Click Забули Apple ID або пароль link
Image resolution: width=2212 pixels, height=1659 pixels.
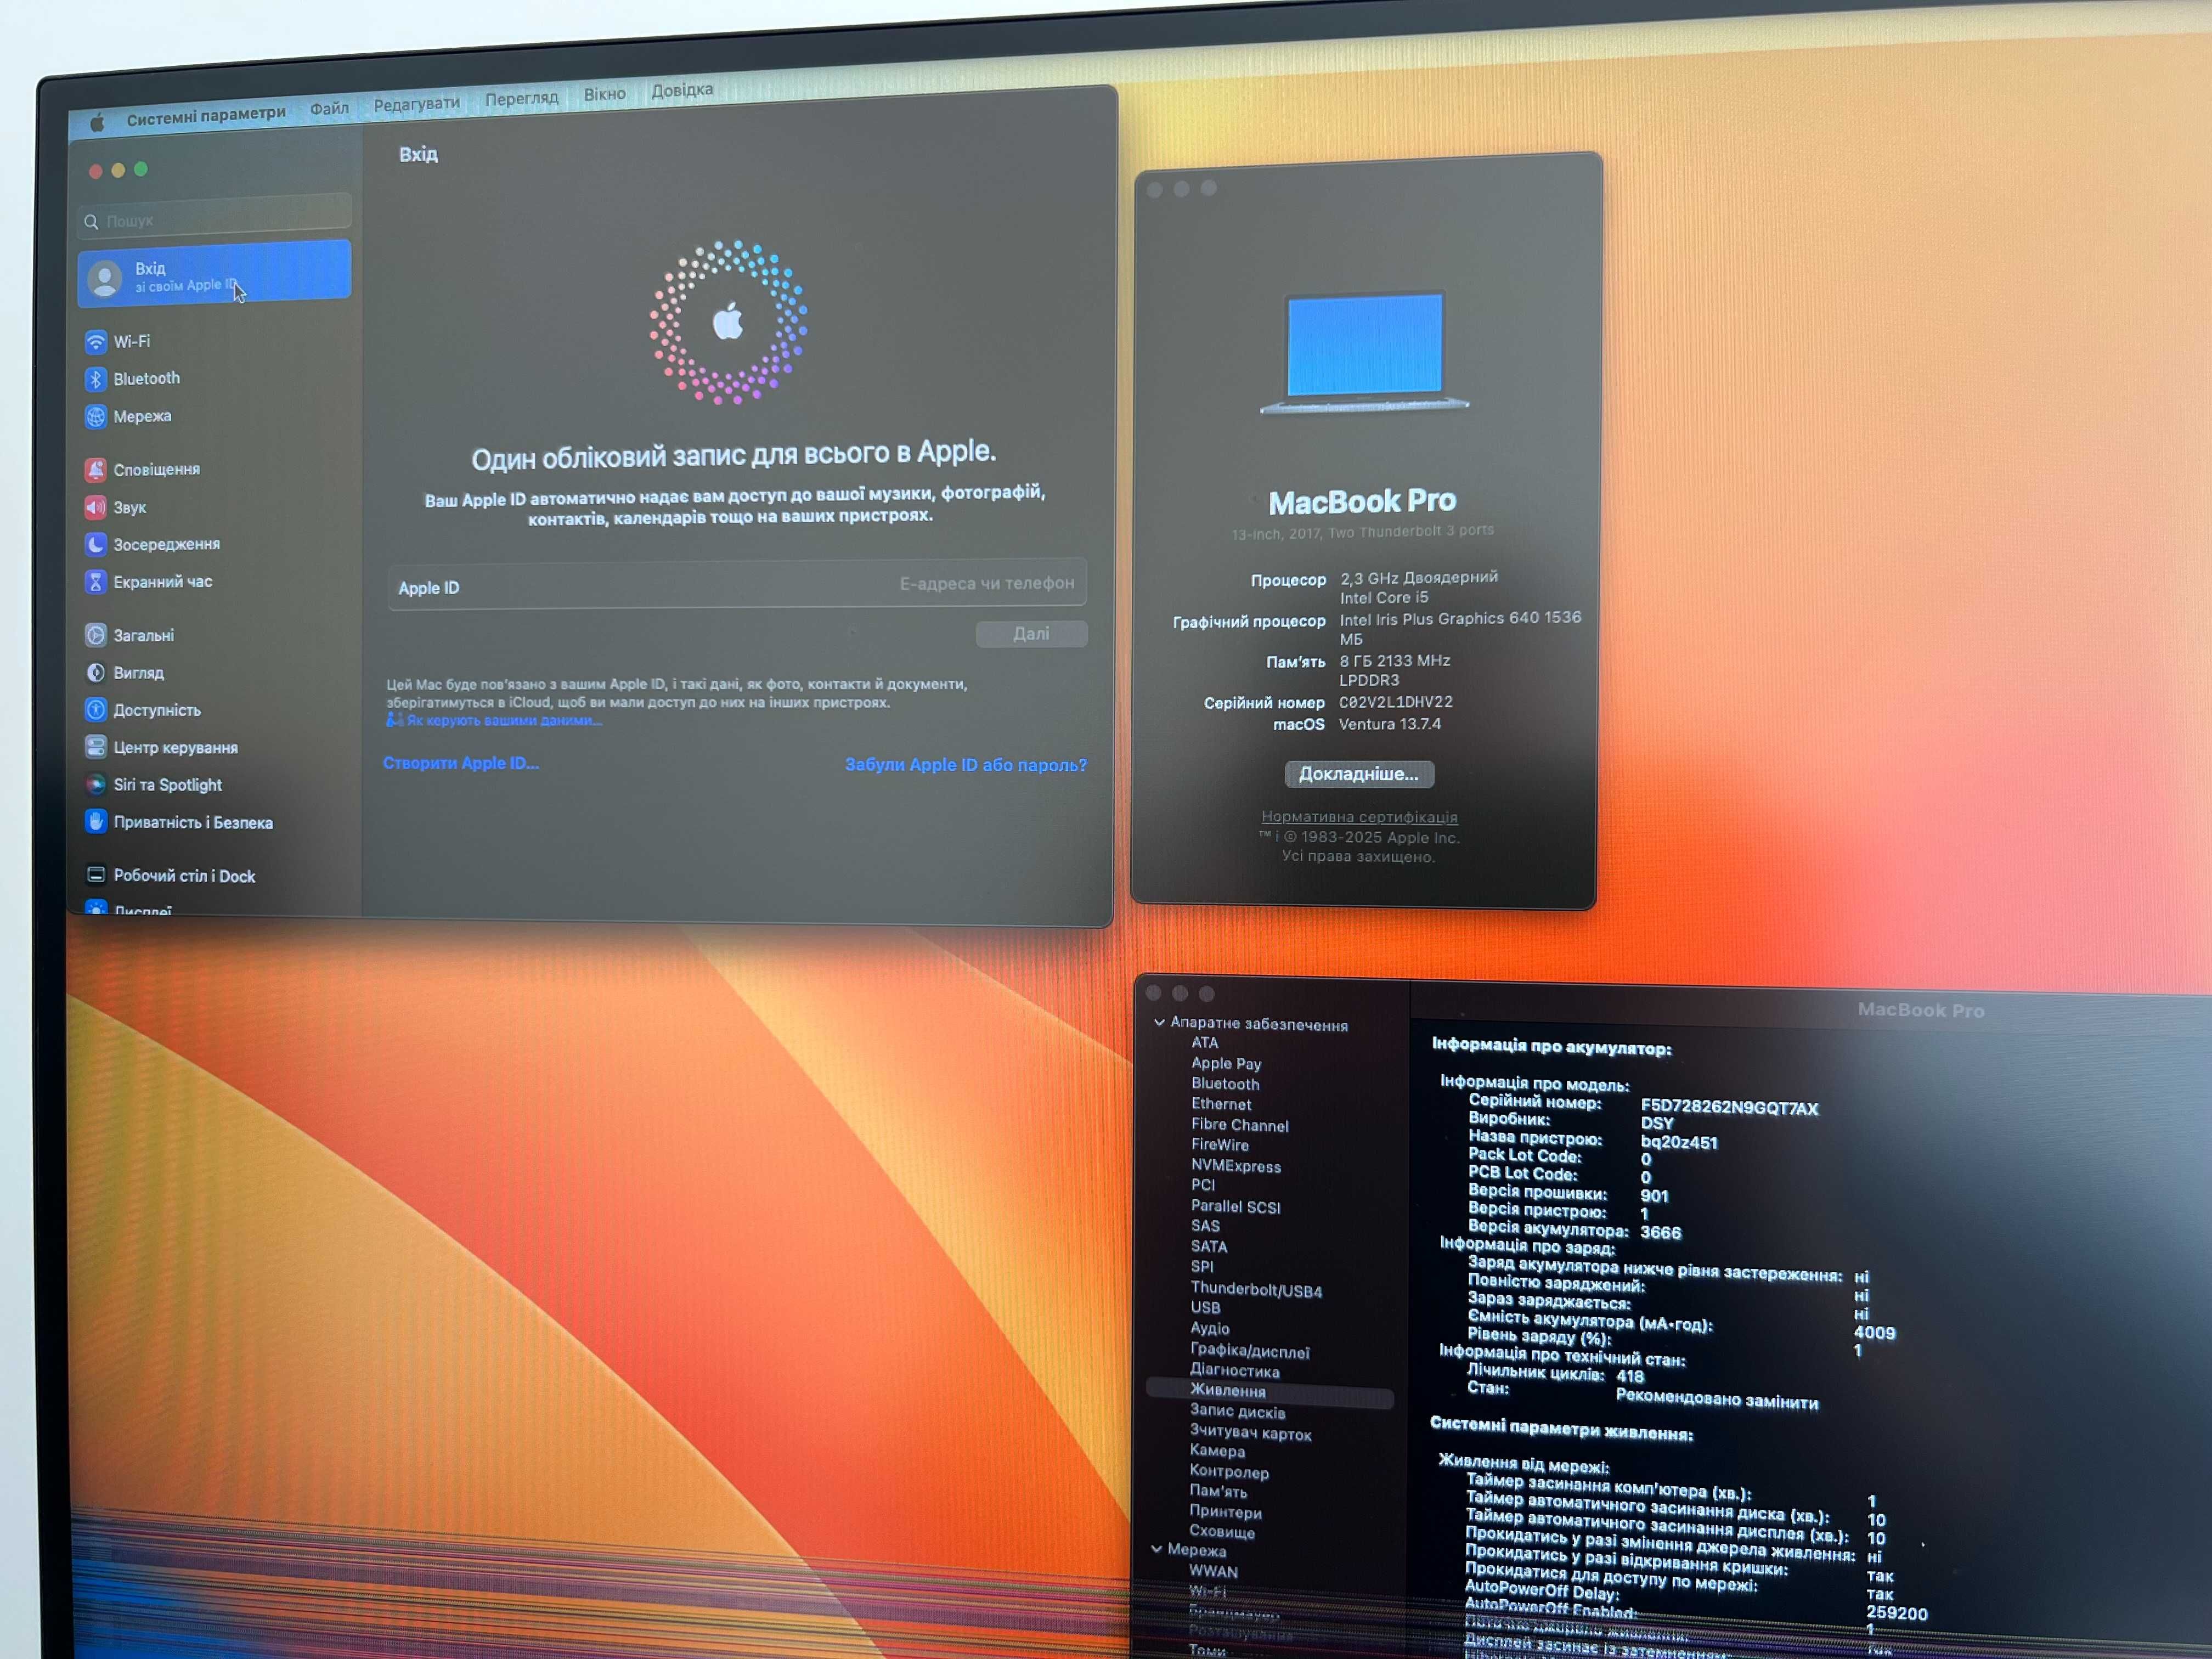(x=966, y=765)
